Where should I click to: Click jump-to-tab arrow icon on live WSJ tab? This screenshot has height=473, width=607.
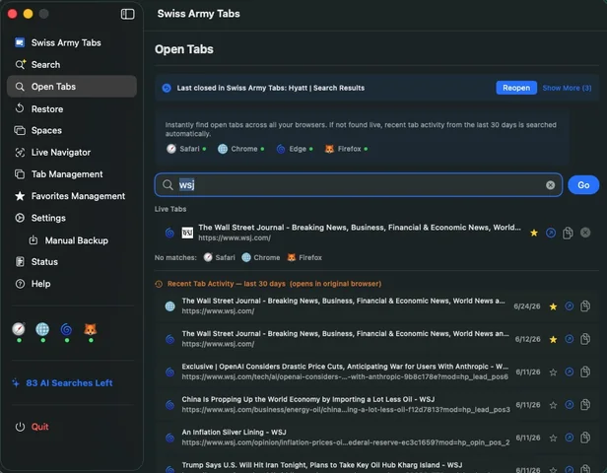click(551, 233)
